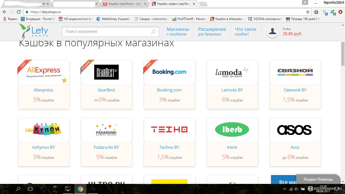Open the Aliexpress store link
345x194 pixels.
pyautogui.click(x=43, y=90)
